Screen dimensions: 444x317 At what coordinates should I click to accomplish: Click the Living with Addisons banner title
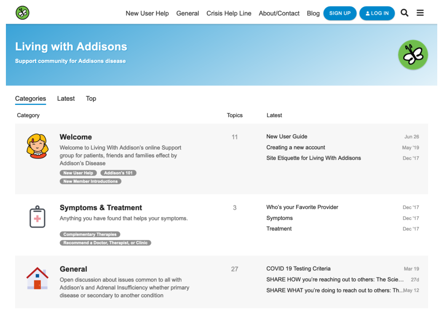tap(71, 47)
